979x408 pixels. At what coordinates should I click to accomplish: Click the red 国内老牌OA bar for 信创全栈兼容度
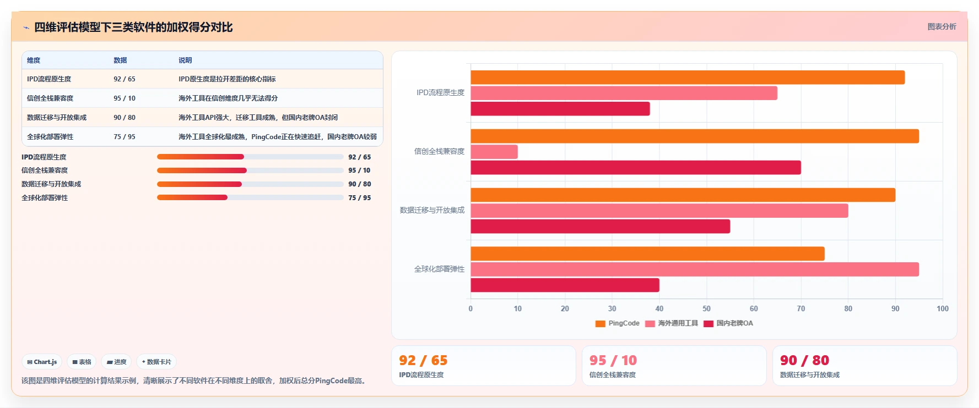tap(636, 168)
